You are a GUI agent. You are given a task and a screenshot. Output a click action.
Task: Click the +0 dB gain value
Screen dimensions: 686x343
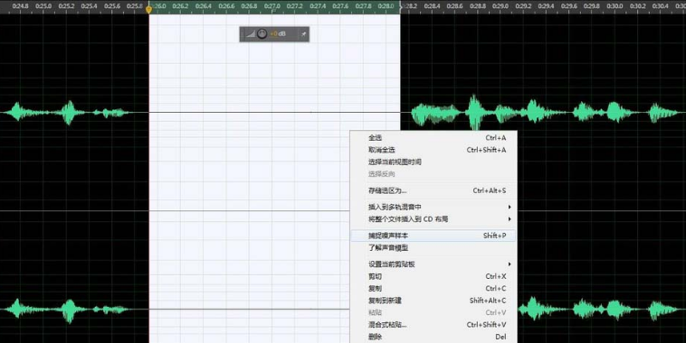(x=278, y=34)
